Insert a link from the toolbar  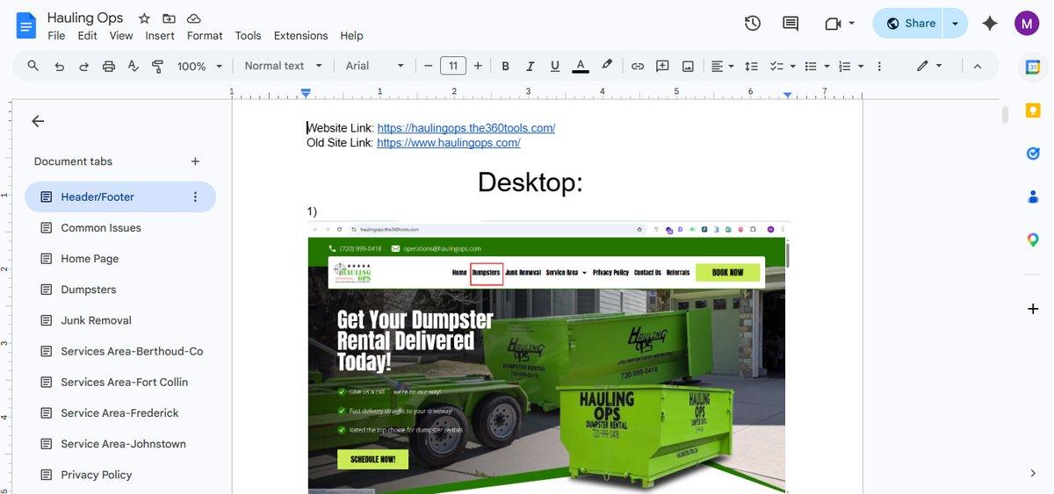[x=638, y=66]
